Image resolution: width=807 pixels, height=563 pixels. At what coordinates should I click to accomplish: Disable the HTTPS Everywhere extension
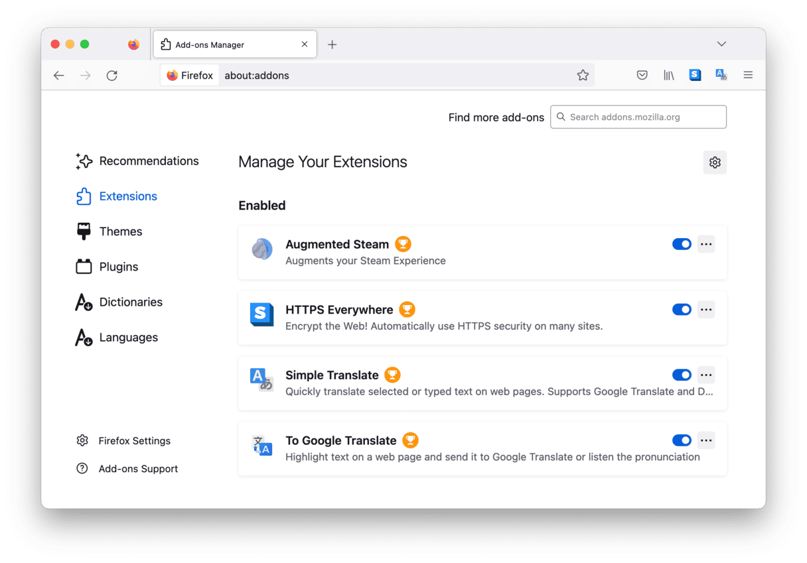click(x=682, y=310)
